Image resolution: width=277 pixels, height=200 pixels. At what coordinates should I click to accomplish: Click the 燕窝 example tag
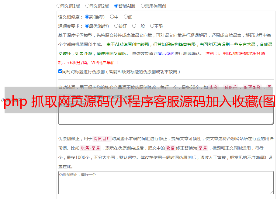click(x=213, y=87)
